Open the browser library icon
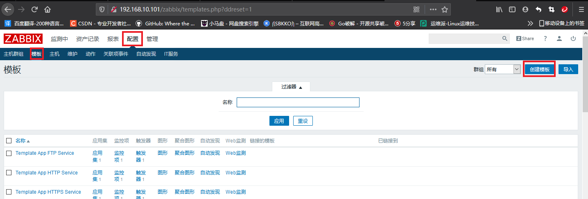Screen dimensions: 588x199 coord(499,9)
